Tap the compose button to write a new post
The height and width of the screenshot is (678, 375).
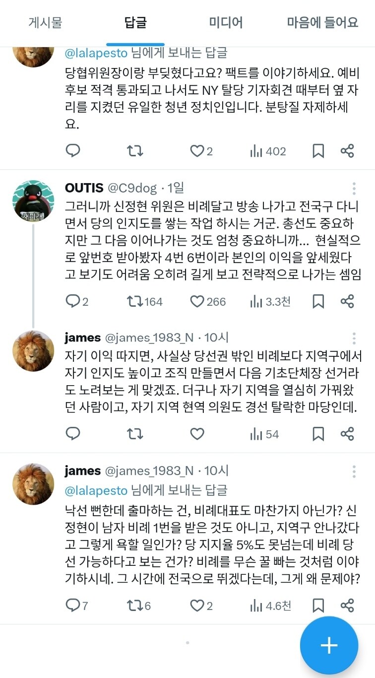click(x=328, y=645)
